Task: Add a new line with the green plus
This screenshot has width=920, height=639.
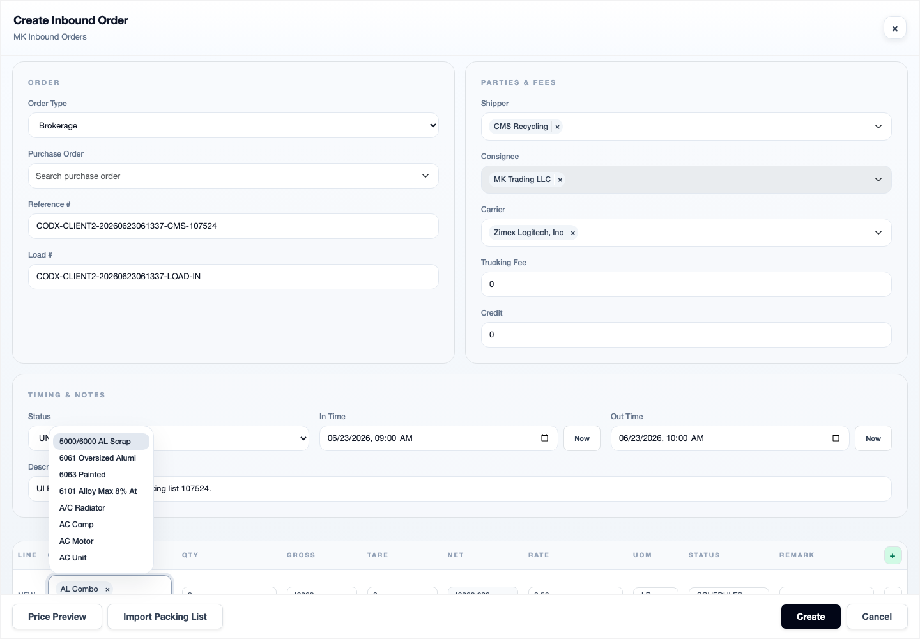Action: tap(893, 555)
